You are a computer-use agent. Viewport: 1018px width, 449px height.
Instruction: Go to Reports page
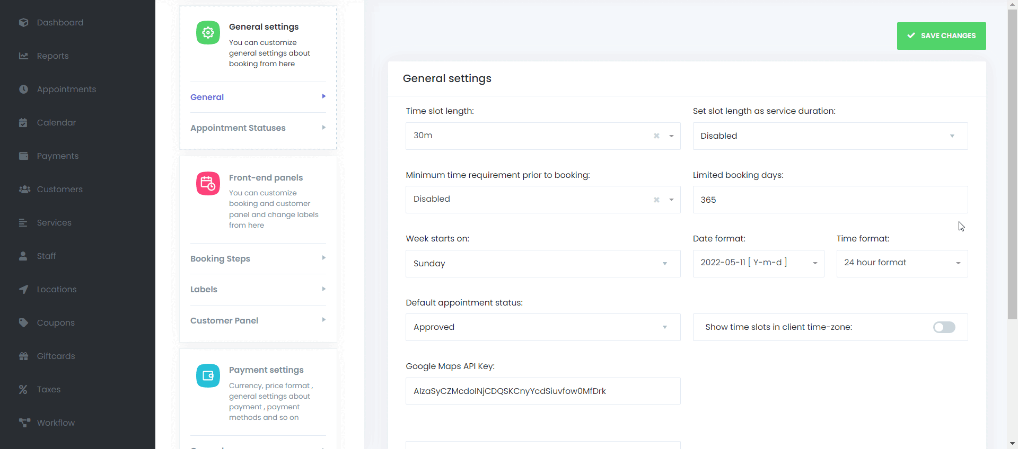pos(52,56)
